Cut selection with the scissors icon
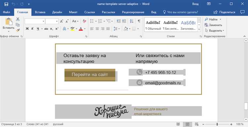Viewport: 248px width, 127px height. point(18,19)
